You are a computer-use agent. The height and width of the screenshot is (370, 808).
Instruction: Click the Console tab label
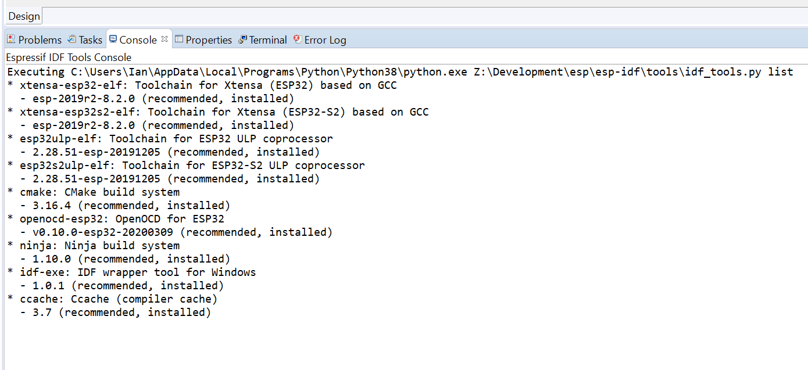[138, 39]
